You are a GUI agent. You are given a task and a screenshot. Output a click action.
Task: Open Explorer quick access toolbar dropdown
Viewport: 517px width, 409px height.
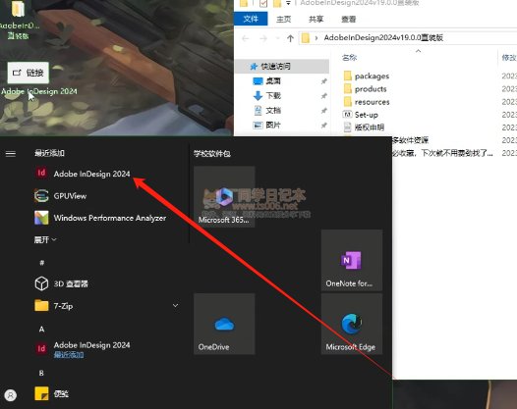click(288, 4)
